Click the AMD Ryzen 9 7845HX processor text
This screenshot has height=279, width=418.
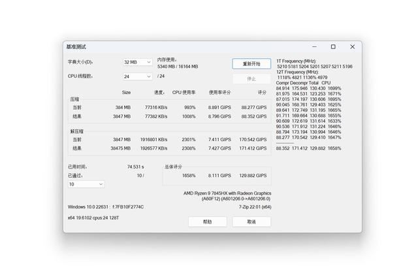point(226,193)
